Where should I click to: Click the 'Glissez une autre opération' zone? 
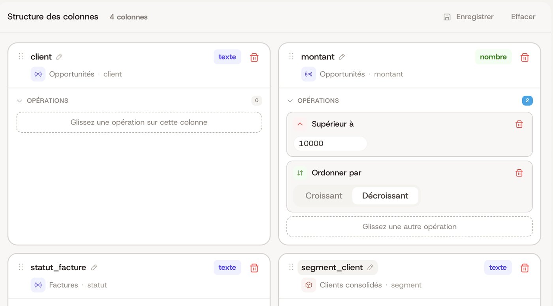tap(410, 227)
